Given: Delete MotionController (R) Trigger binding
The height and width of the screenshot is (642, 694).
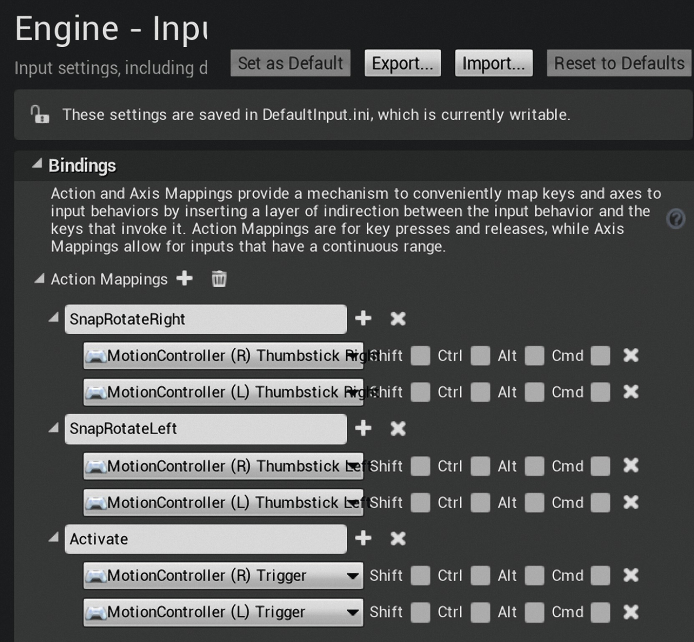Looking at the screenshot, I should [x=631, y=575].
